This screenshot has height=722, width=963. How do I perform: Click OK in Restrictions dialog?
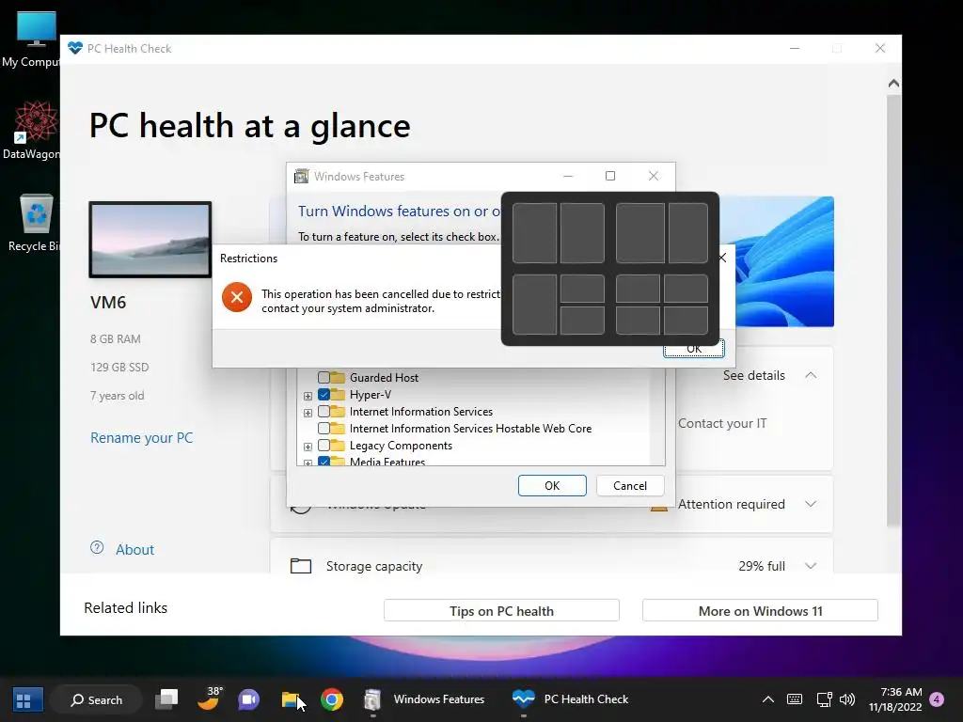tap(694, 351)
